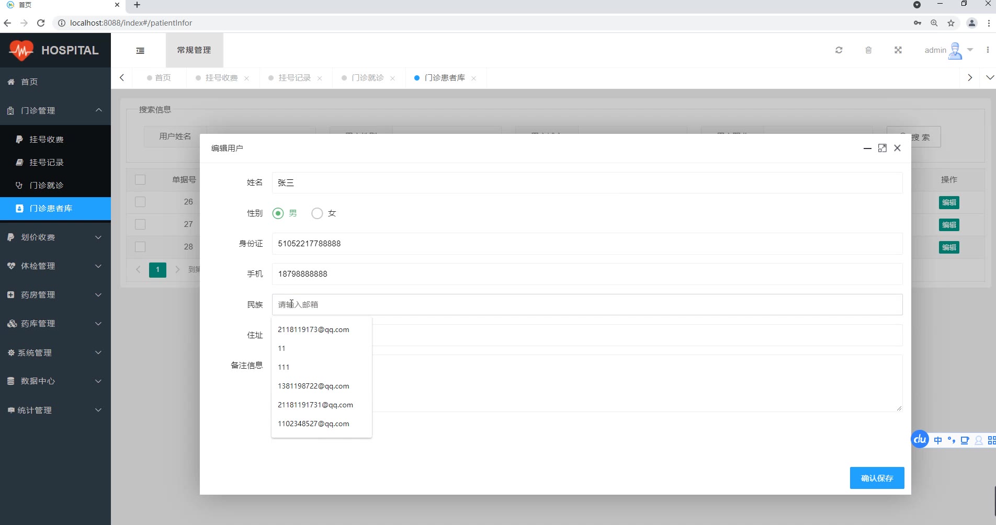Click 编辑 button for row 26
Viewport: 996px width, 525px height.
tap(949, 202)
